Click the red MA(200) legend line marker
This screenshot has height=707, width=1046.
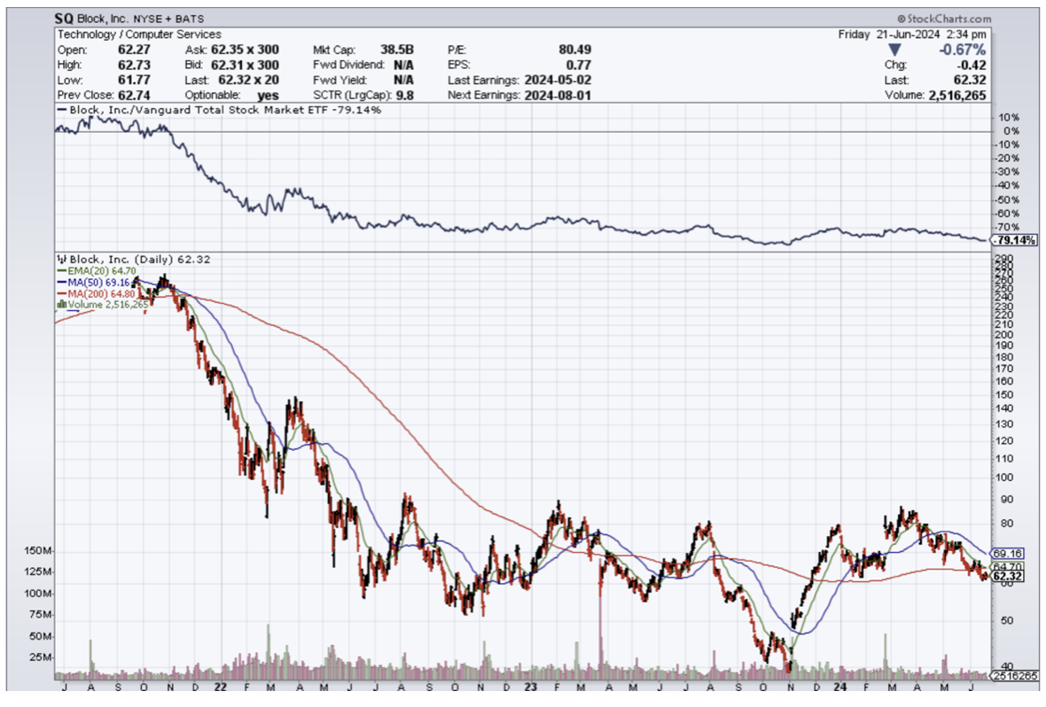click(x=59, y=293)
